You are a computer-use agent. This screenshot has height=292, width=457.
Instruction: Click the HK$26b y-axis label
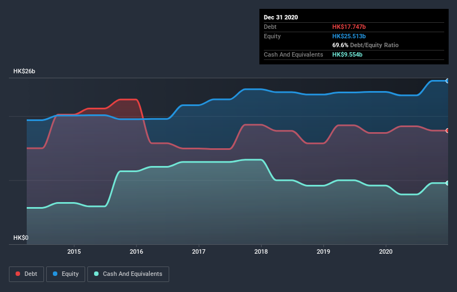point(24,72)
